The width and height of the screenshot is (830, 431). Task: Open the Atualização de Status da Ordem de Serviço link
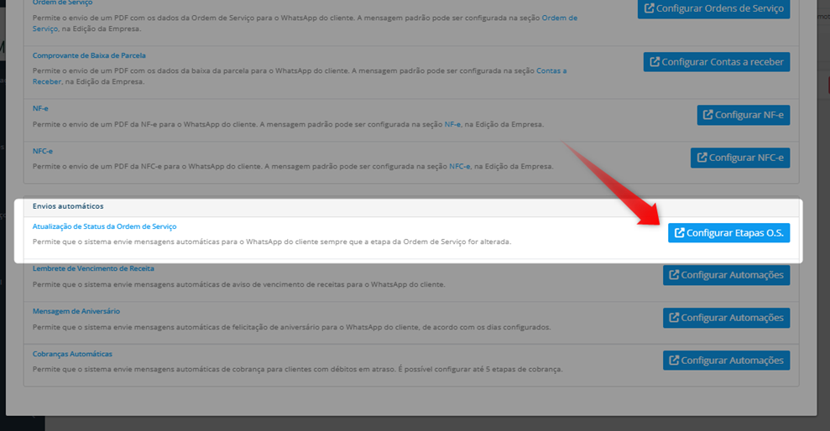click(104, 226)
